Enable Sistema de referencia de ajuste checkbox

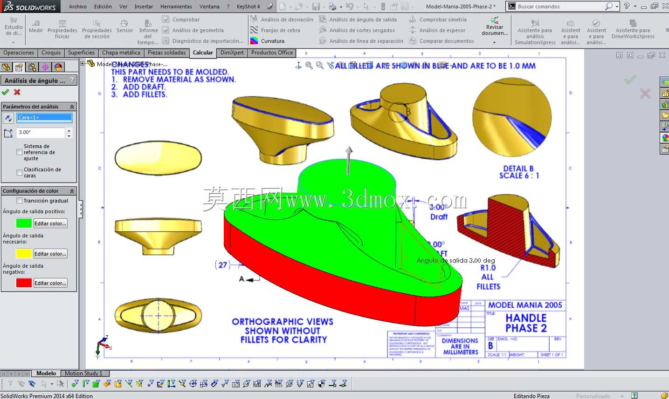pyautogui.click(x=19, y=152)
